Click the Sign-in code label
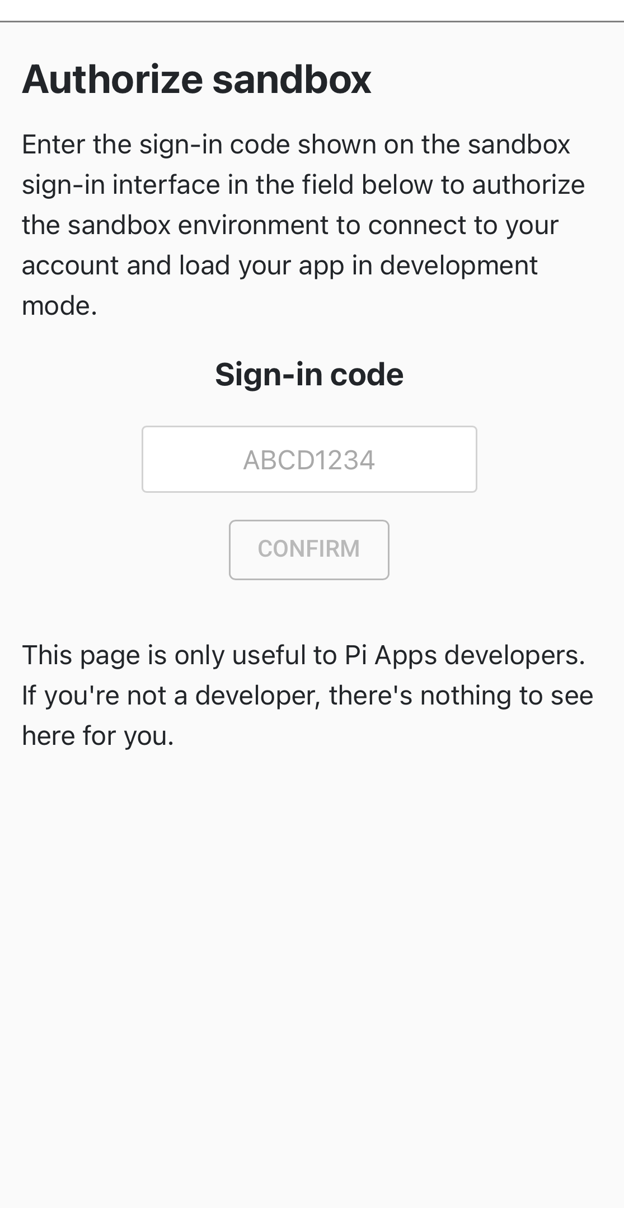 click(309, 374)
